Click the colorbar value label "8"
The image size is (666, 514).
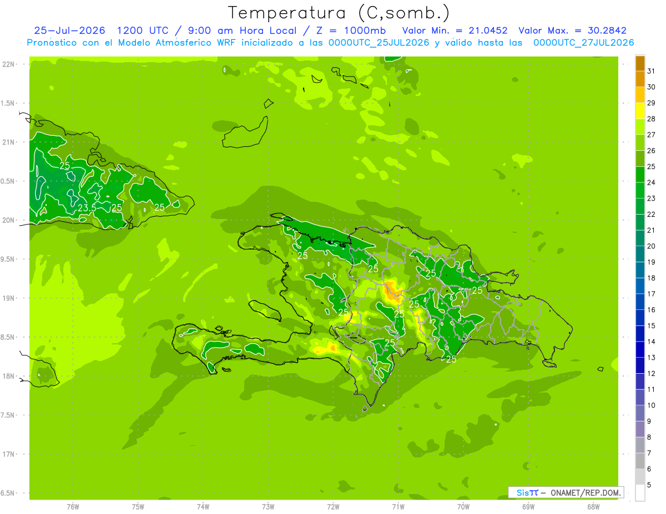pos(649,437)
